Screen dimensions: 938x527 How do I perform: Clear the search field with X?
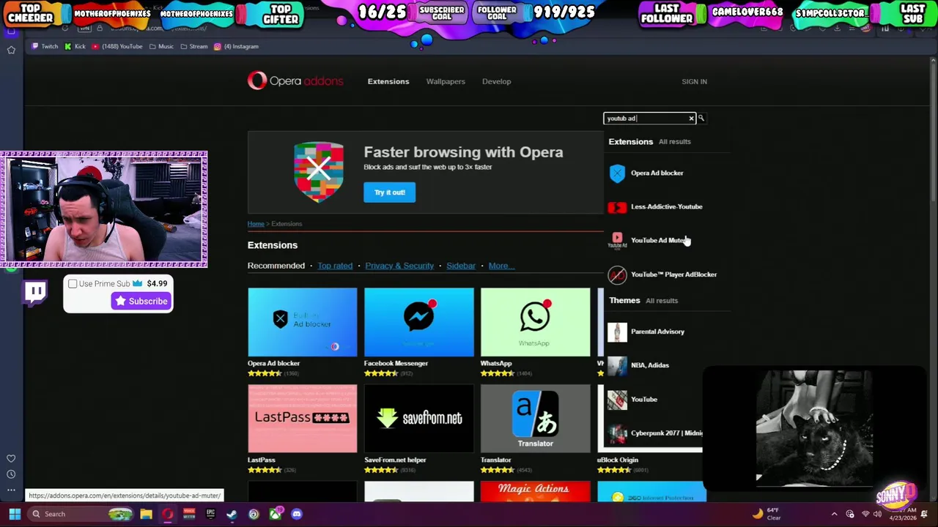pyautogui.click(x=691, y=118)
